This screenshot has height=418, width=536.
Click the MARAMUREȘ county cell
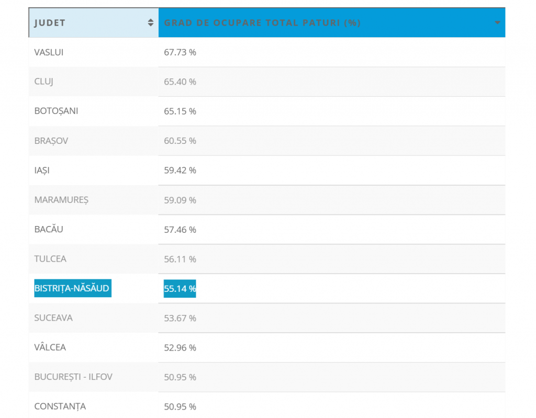coord(61,200)
